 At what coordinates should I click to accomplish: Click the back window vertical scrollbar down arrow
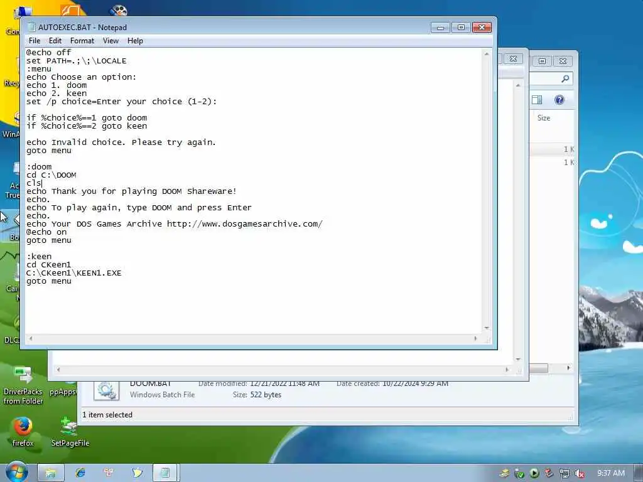[x=518, y=360]
